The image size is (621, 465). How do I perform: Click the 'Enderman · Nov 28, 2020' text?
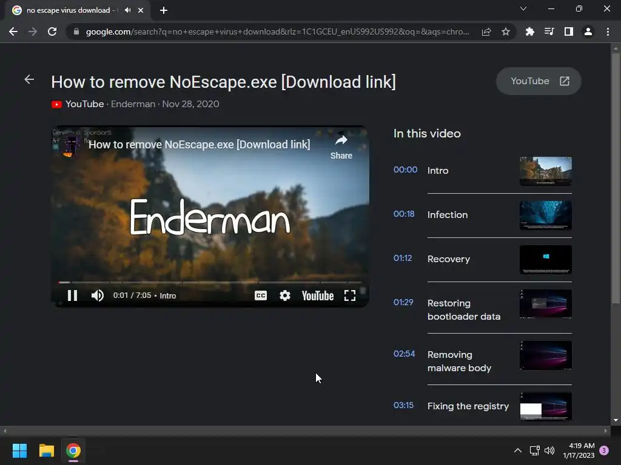coord(165,104)
